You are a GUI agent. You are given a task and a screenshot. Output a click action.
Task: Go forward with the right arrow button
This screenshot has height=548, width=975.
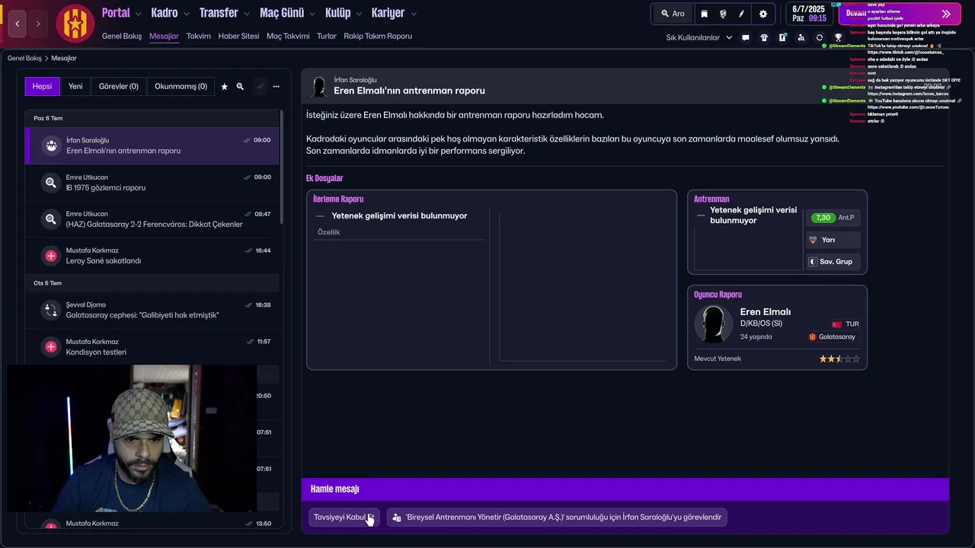point(38,24)
